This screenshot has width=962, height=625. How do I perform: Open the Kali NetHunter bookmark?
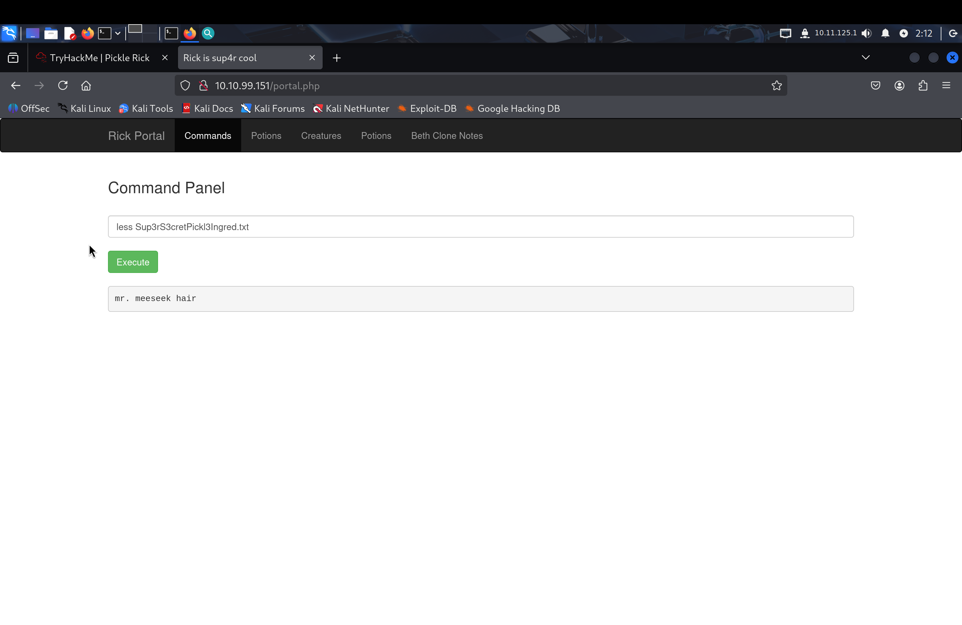(351, 109)
